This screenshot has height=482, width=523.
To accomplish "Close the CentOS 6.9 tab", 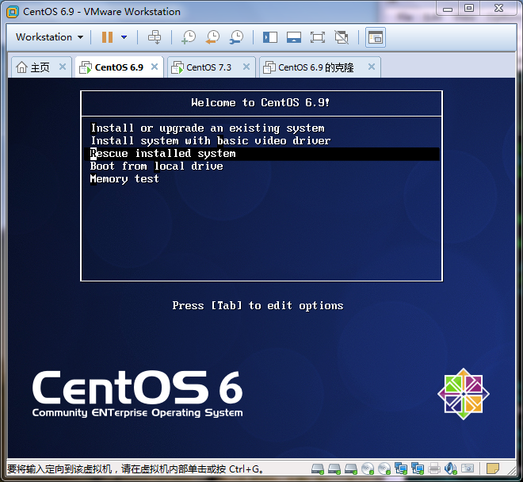I will coord(155,67).
